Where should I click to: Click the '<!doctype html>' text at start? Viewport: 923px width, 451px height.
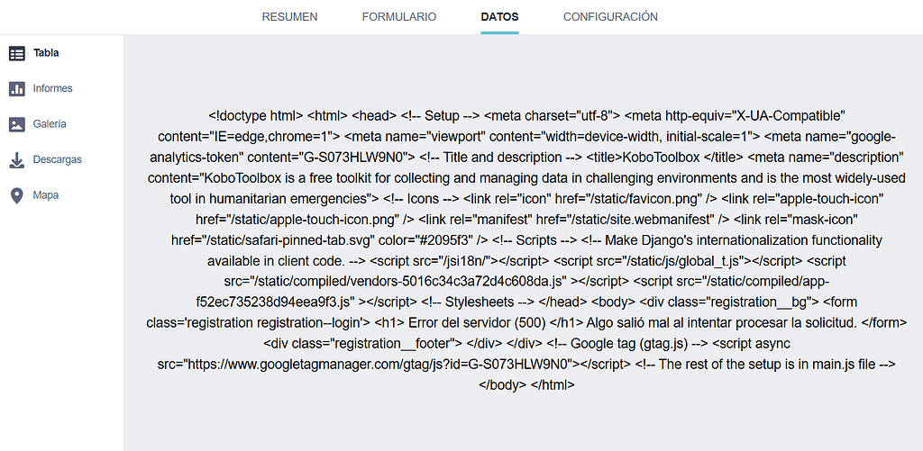[255, 116]
